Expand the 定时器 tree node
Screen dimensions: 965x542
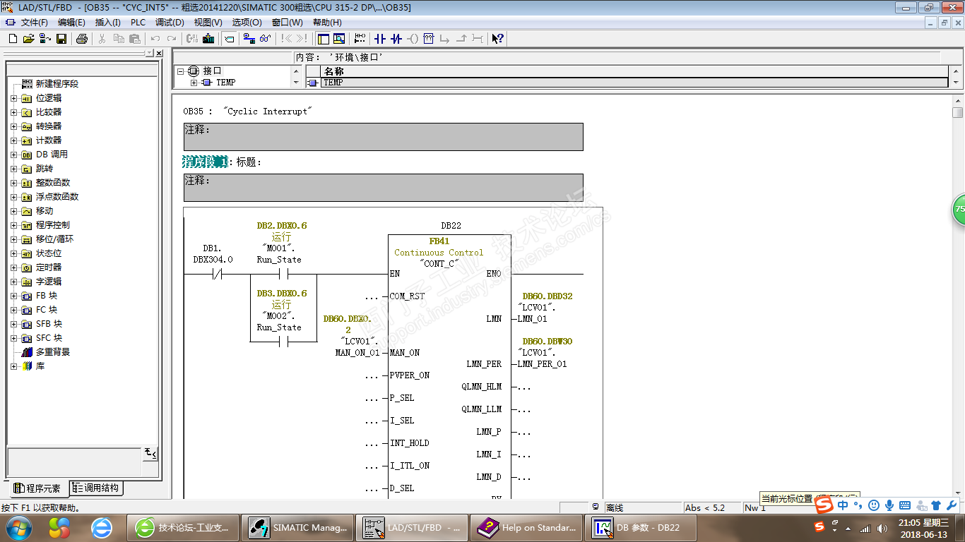coord(13,267)
